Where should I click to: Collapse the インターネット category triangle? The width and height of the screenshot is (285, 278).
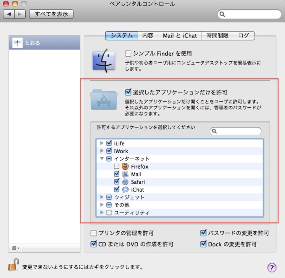102,159
